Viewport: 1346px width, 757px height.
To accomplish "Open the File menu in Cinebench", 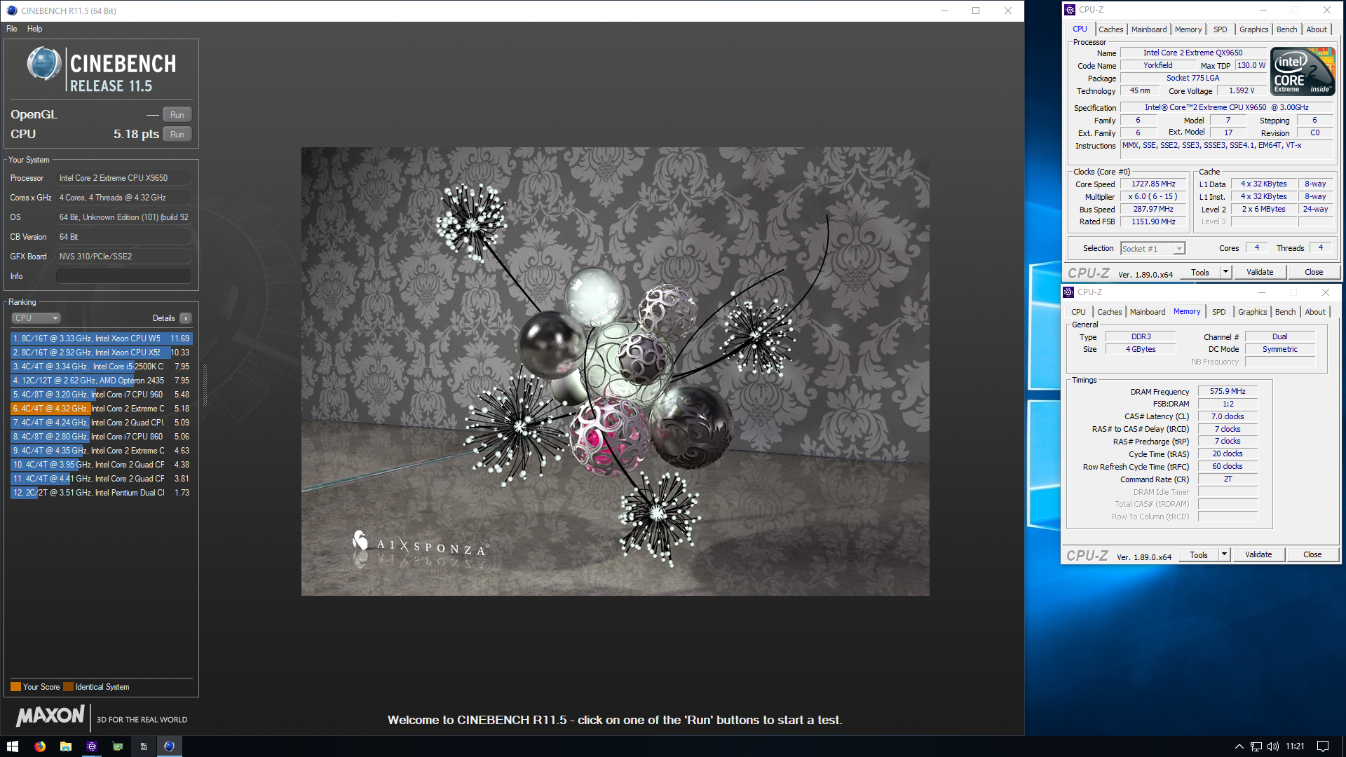I will click(x=12, y=29).
